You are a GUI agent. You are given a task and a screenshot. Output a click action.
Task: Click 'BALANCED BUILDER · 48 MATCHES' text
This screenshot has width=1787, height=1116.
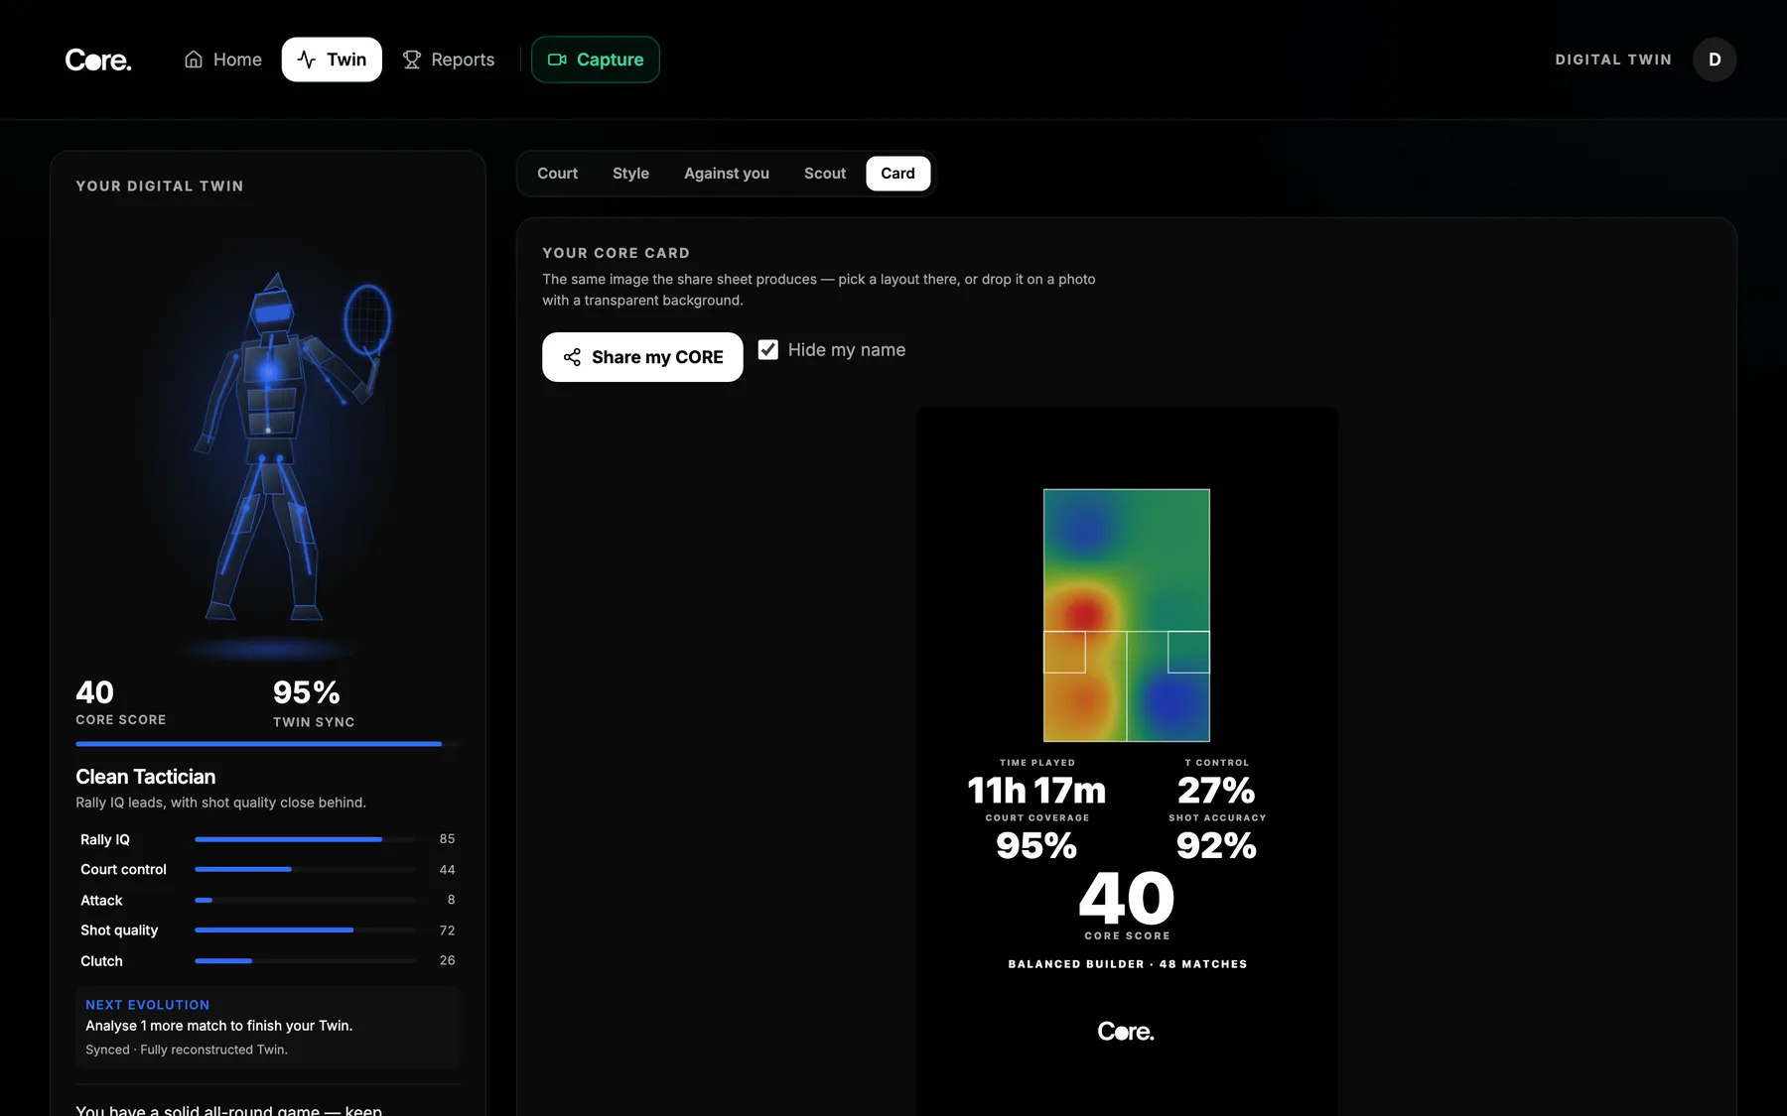1128,964
